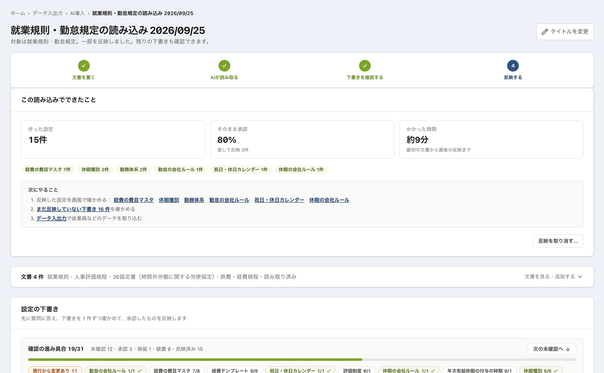
Task: Select the 文書を置く step check icon
Action: coord(84,66)
